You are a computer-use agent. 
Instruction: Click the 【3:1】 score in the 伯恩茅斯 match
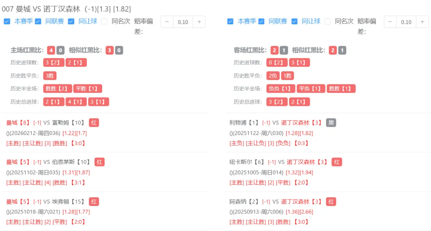point(78,182)
